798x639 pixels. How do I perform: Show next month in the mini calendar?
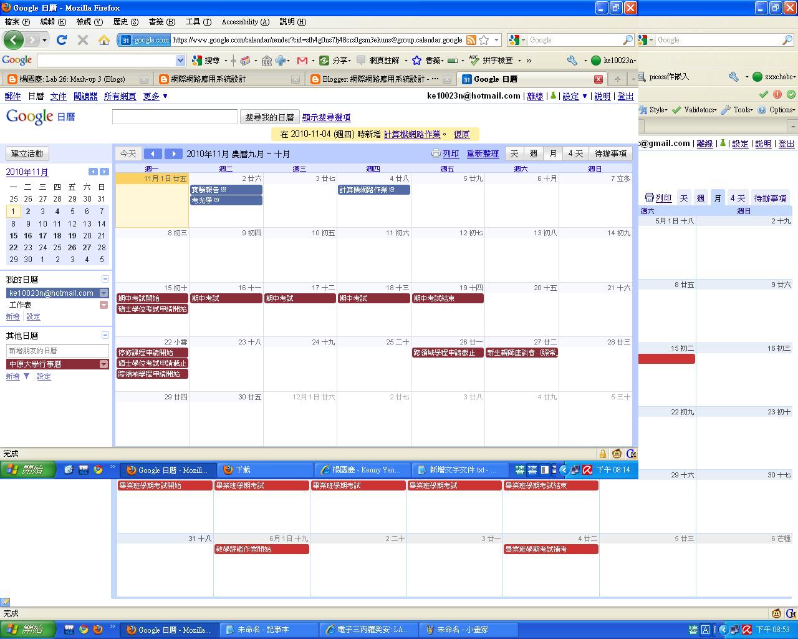(104, 172)
